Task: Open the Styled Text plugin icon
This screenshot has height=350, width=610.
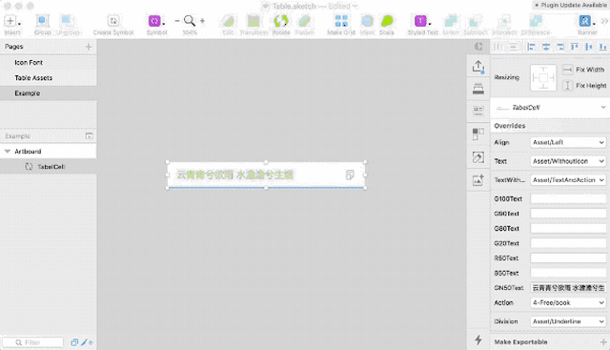Action: (421, 21)
